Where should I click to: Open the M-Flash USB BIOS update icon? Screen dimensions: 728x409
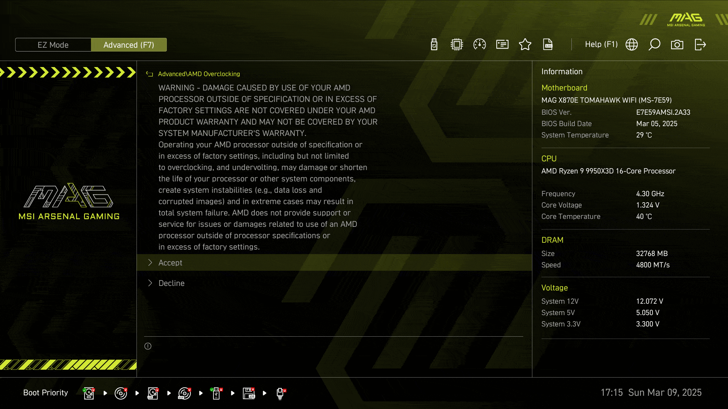click(x=434, y=45)
